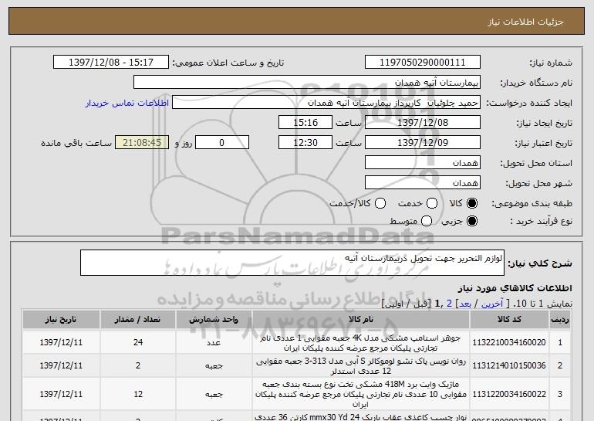The width and height of the screenshot is (594, 421).
Task: Click the اطلاعات کالاهای مورد نیاز heading
Action: (515, 288)
